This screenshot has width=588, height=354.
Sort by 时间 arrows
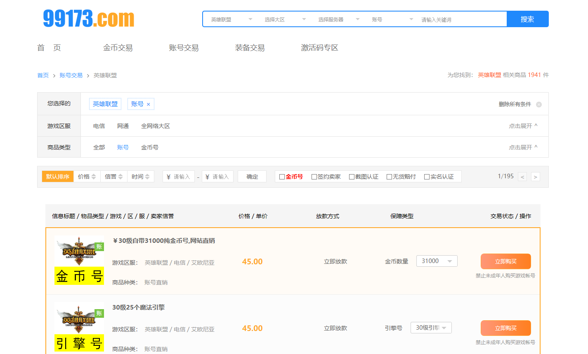[147, 177]
